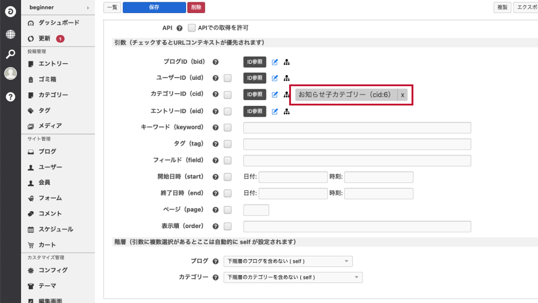Click edit pencil icon for ブログID row

275,62
